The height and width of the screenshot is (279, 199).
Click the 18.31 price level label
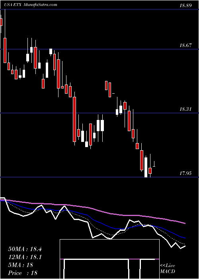click(185, 109)
